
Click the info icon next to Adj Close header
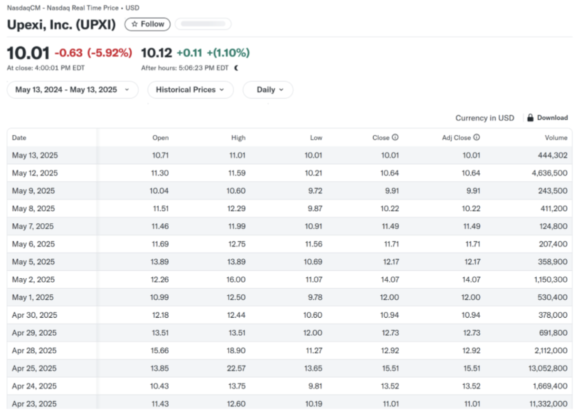pyautogui.click(x=477, y=138)
